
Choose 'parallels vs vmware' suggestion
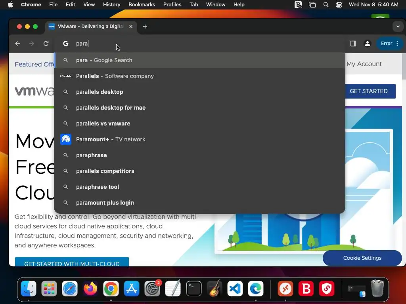point(200,123)
